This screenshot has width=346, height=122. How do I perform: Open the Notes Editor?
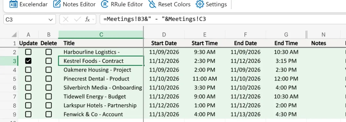[75, 4]
